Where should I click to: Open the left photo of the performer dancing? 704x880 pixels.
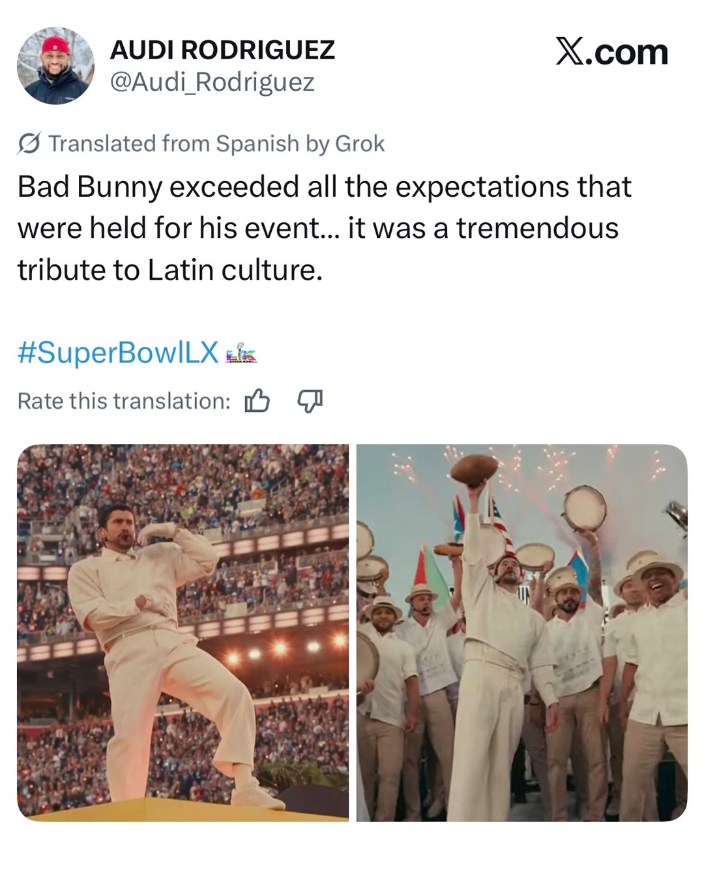click(x=183, y=632)
